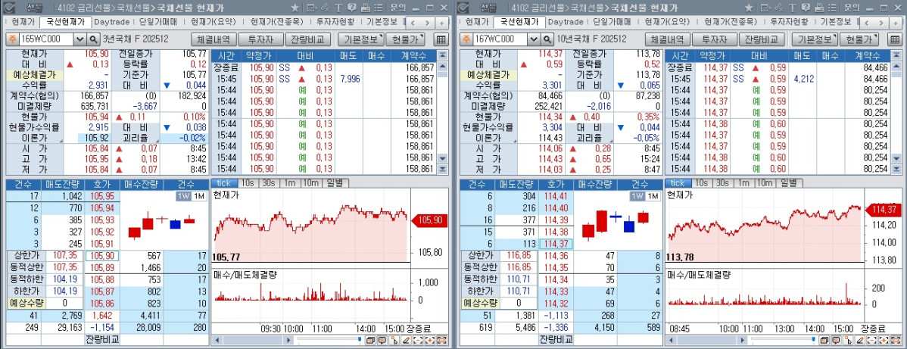Click ask price 105,95 in left order book
This screenshot has width=907, height=349.
(x=102, y=197)
